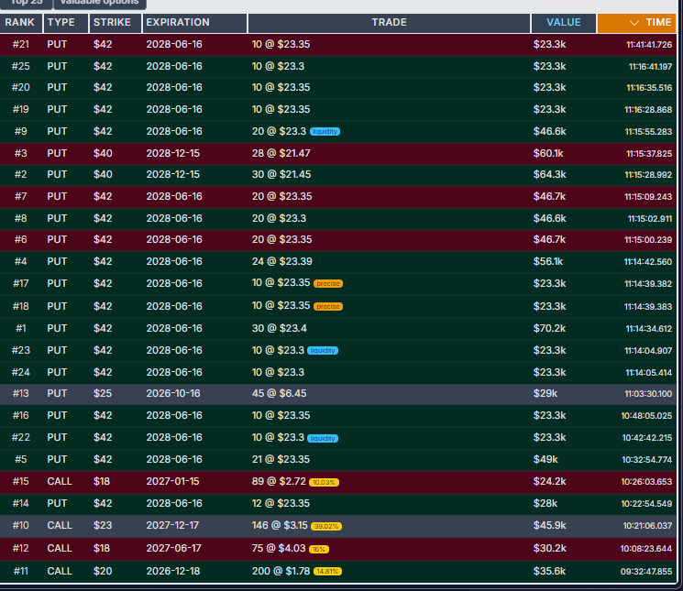Select rank cell #13
Image resolution: width=683 pixels, height=591 pixels.
pos(21,393)
